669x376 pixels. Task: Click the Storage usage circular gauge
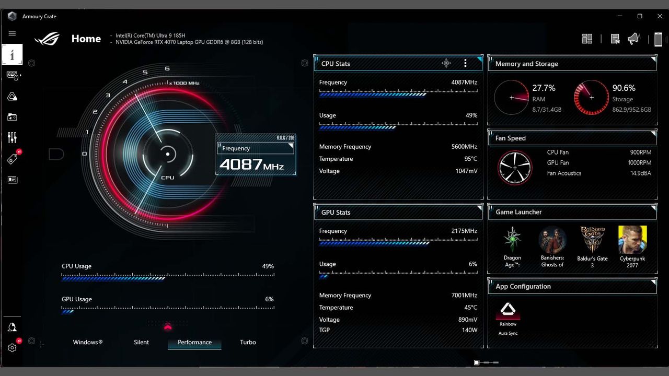point(592,98)
